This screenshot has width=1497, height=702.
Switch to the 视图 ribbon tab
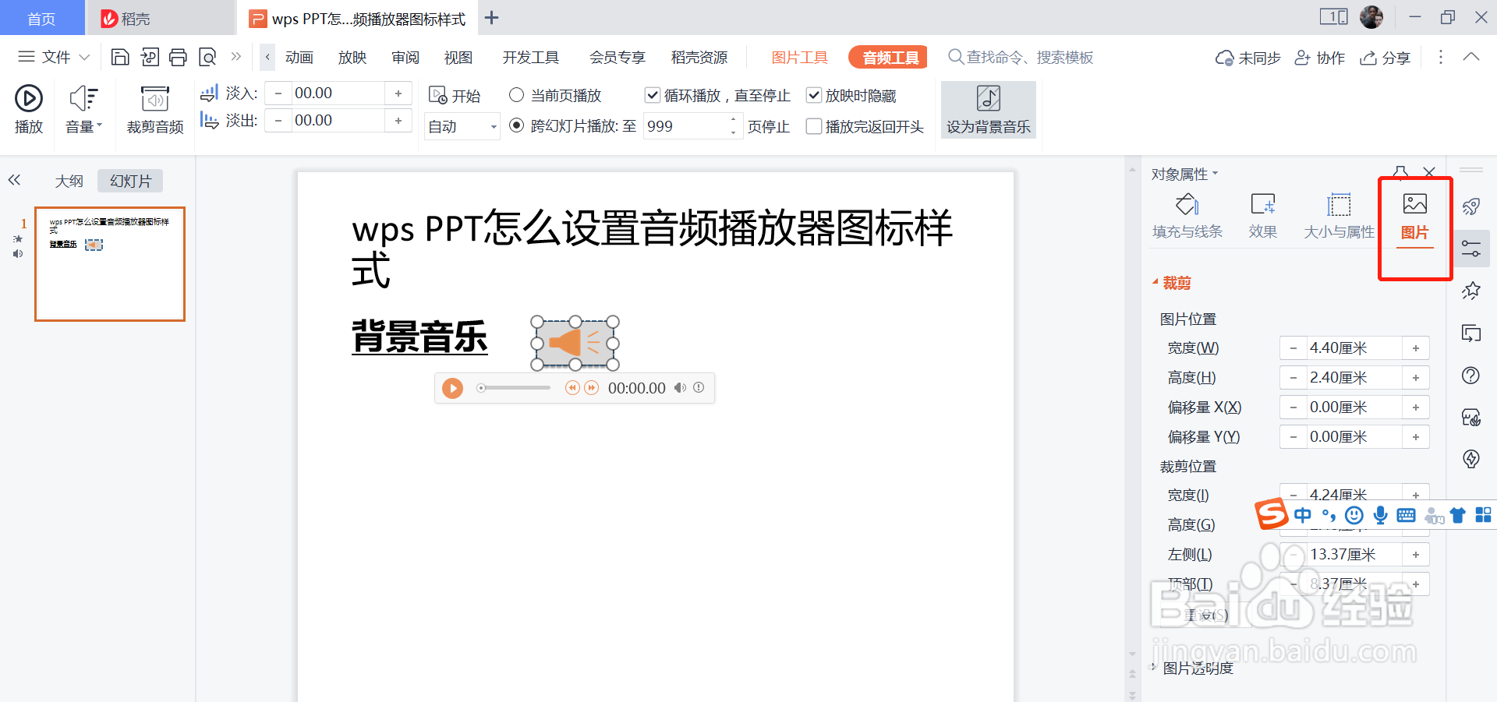[458, 58]
